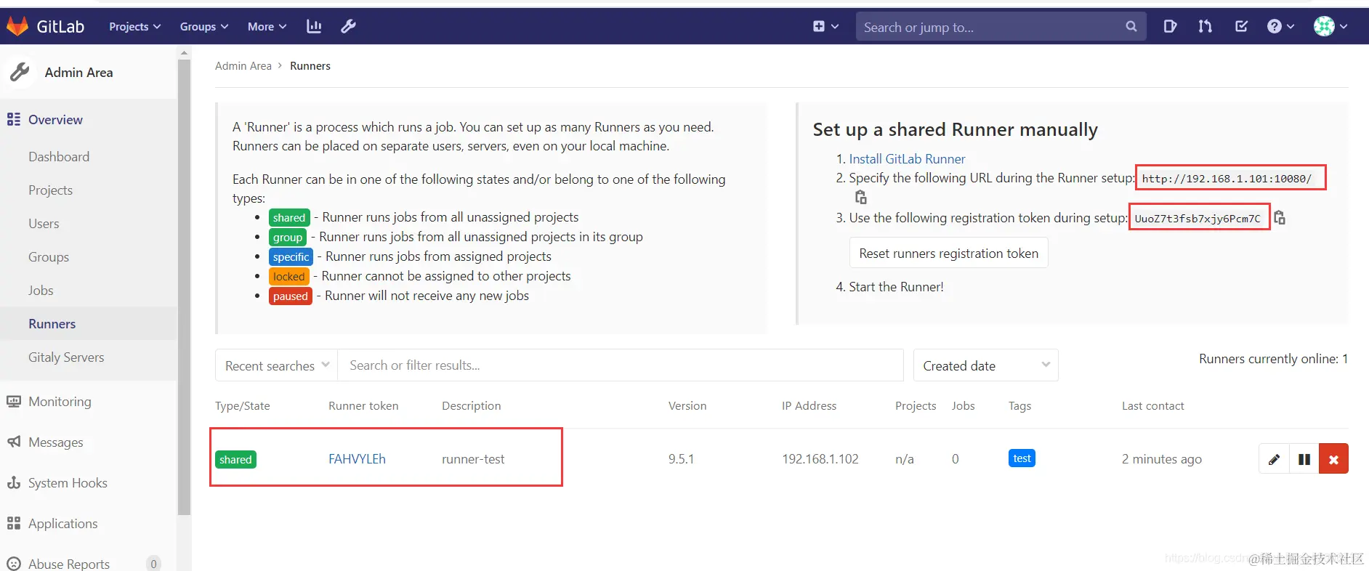Edit the runner-test runner
Screen dimensions: 1369x571
click(x=1274, y=459)
